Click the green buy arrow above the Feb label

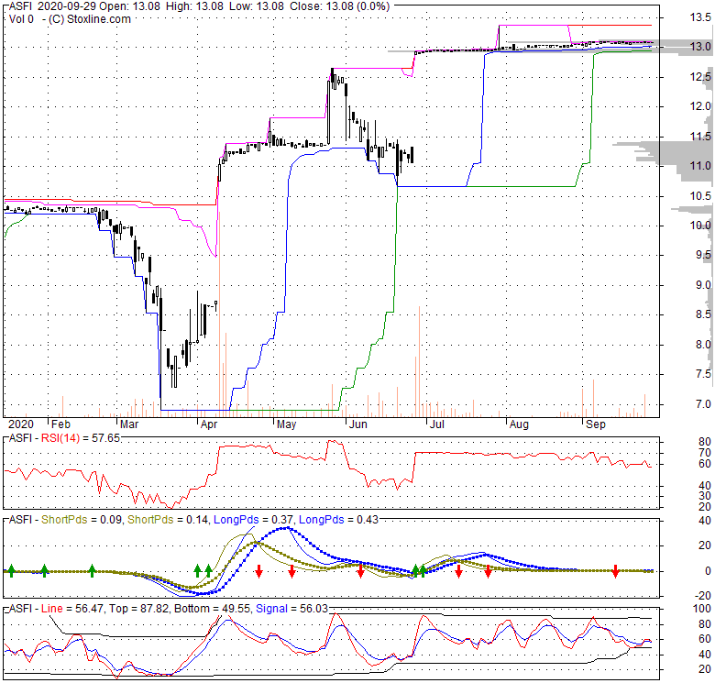click(45, 570)
